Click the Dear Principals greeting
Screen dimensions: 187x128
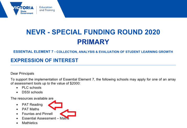[22, 74]
